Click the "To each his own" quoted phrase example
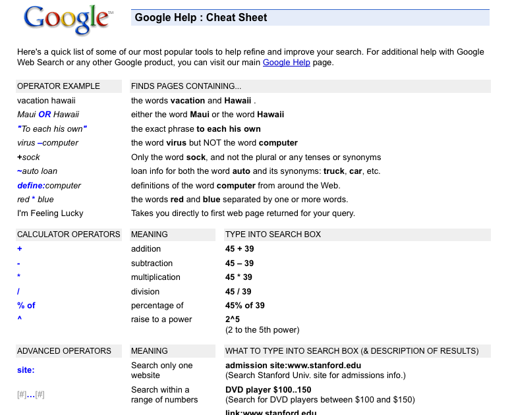Screen dimensions: 512x415 pyautogui.click(x=52, y=129)
